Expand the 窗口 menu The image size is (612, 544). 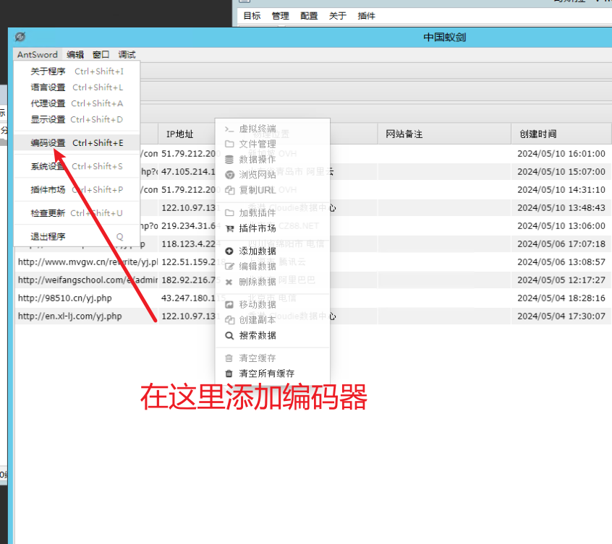point(101,54)
